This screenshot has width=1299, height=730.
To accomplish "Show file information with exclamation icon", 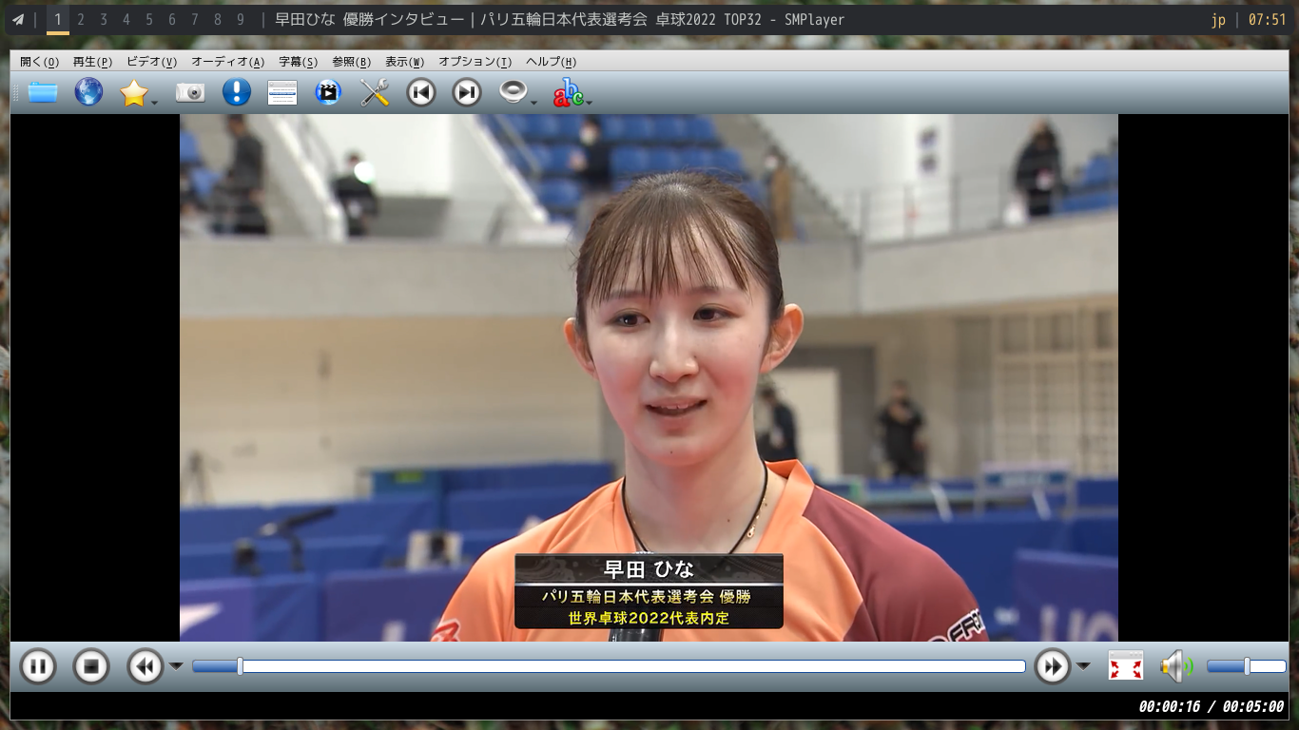I will 236,92.
